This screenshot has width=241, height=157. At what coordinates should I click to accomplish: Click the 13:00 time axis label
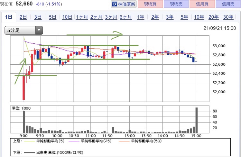[x=130, y=136]
